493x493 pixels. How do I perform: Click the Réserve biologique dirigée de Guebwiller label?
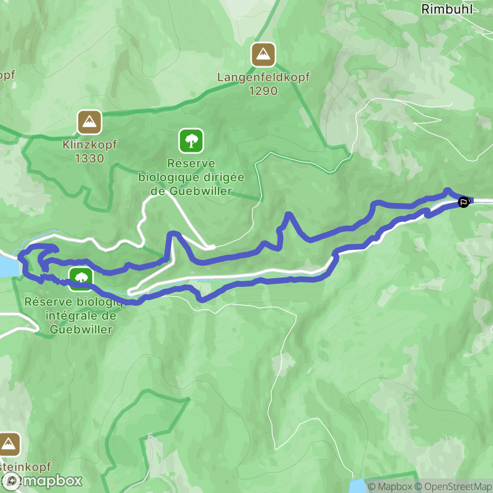tap(191, 177)
